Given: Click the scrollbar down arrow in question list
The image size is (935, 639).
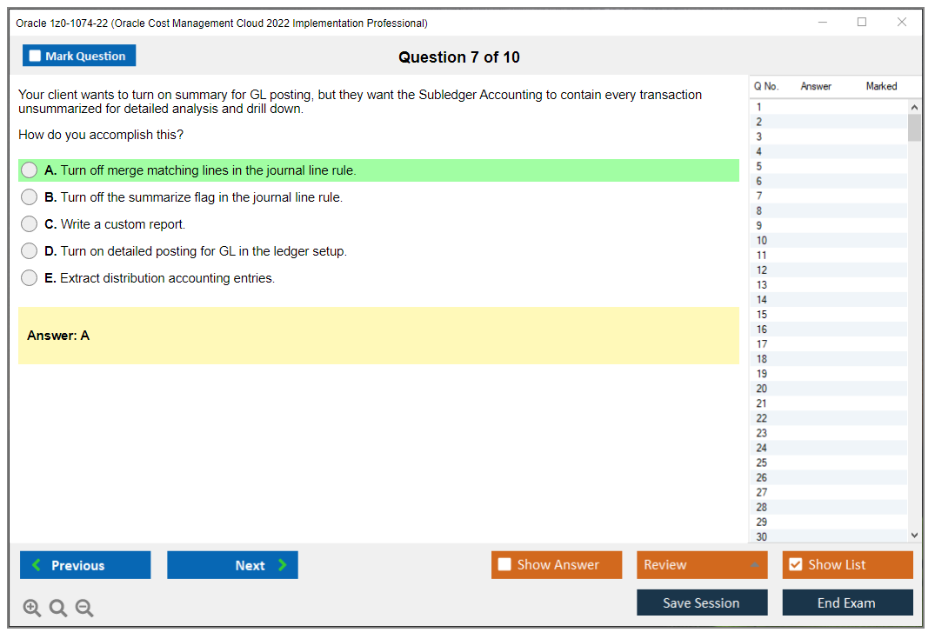Looking at the screenshot, I should 914,535.
